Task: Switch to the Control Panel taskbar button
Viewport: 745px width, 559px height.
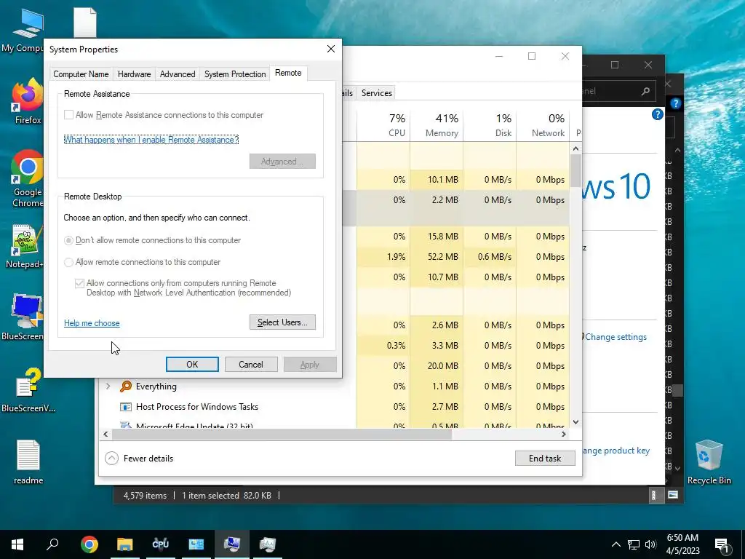Action: 196,544
